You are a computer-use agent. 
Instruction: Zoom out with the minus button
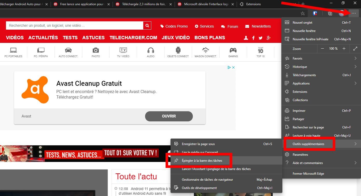322,49
